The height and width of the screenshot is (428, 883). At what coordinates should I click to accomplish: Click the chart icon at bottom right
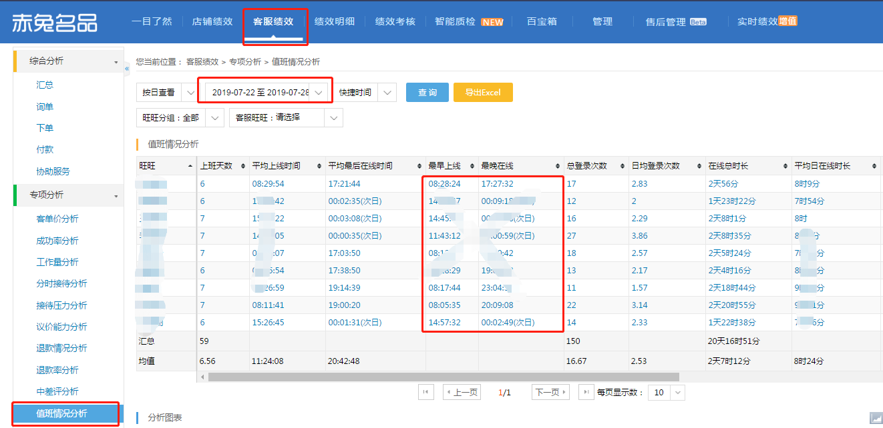click(876, 418)
